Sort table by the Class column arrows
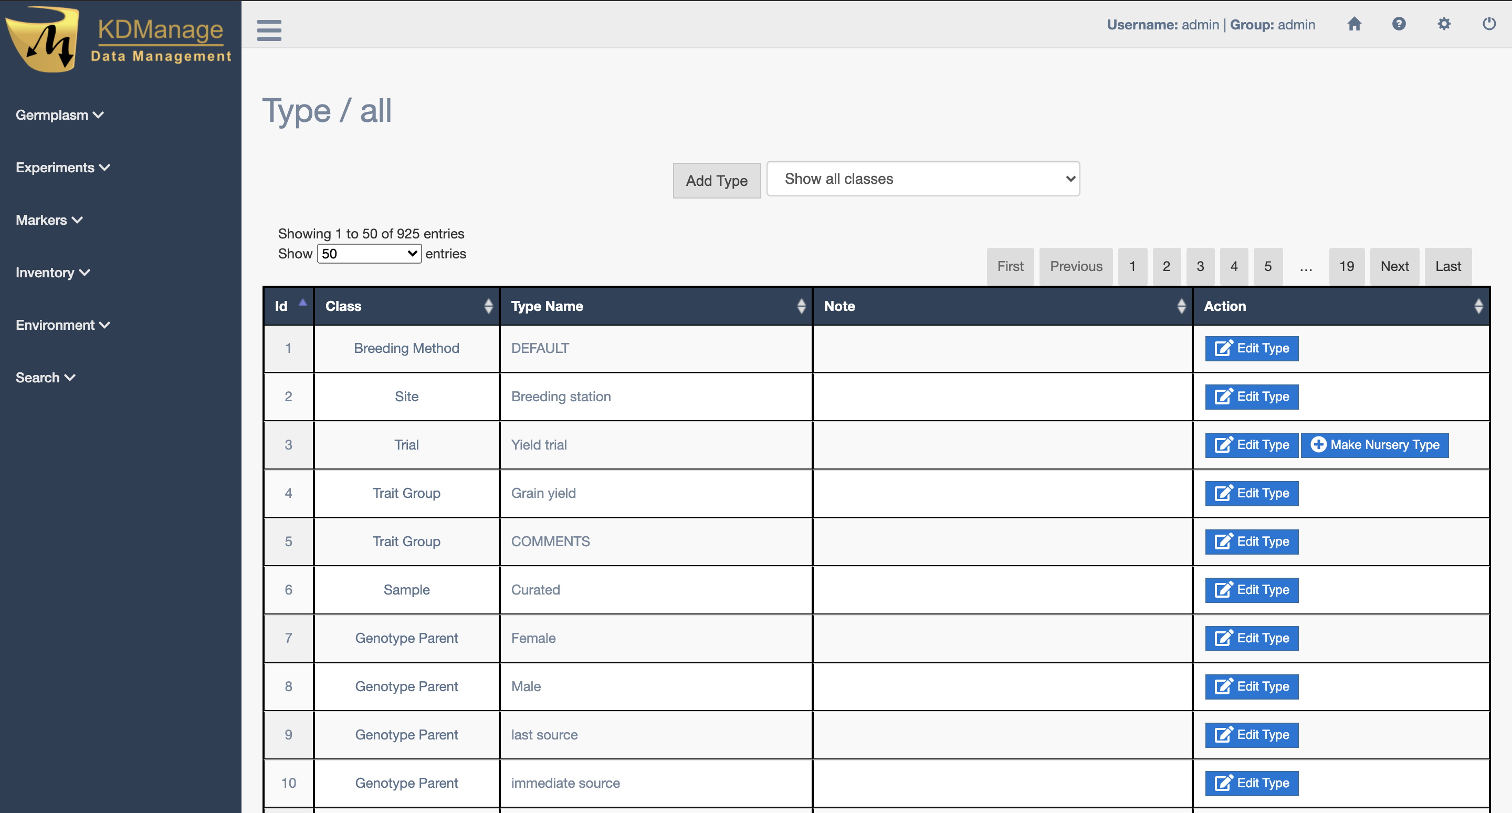Image resolution: width=1512 pixels, height=813 pixels. pyautogui.click(x=488, y=306)
